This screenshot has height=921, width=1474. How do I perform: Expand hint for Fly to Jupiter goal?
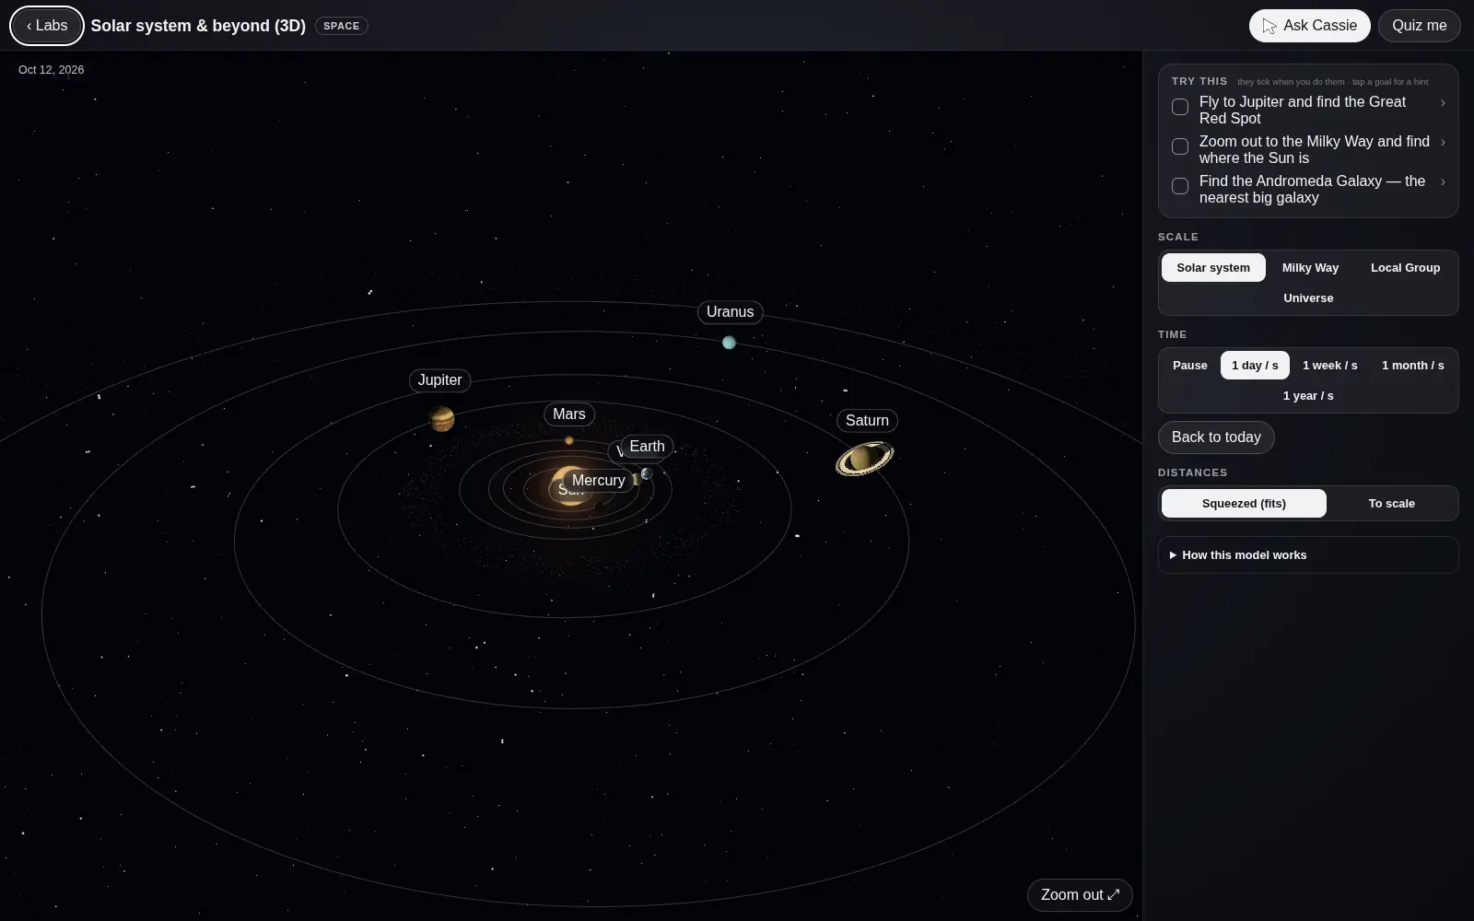1443,103
